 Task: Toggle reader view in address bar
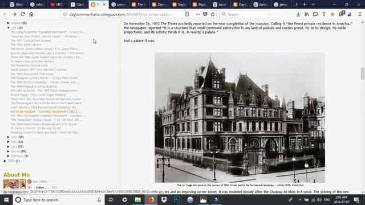(186, 14)
